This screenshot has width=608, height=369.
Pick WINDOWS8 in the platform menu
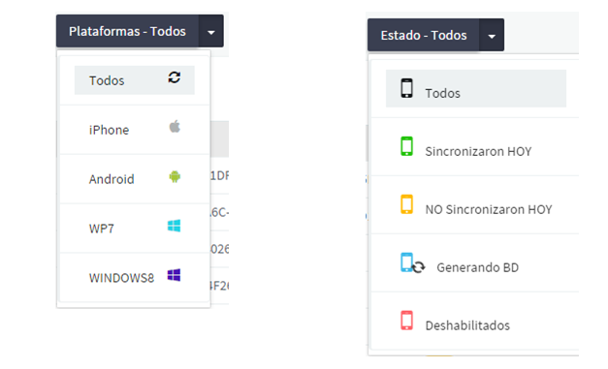tap(135, 278)
